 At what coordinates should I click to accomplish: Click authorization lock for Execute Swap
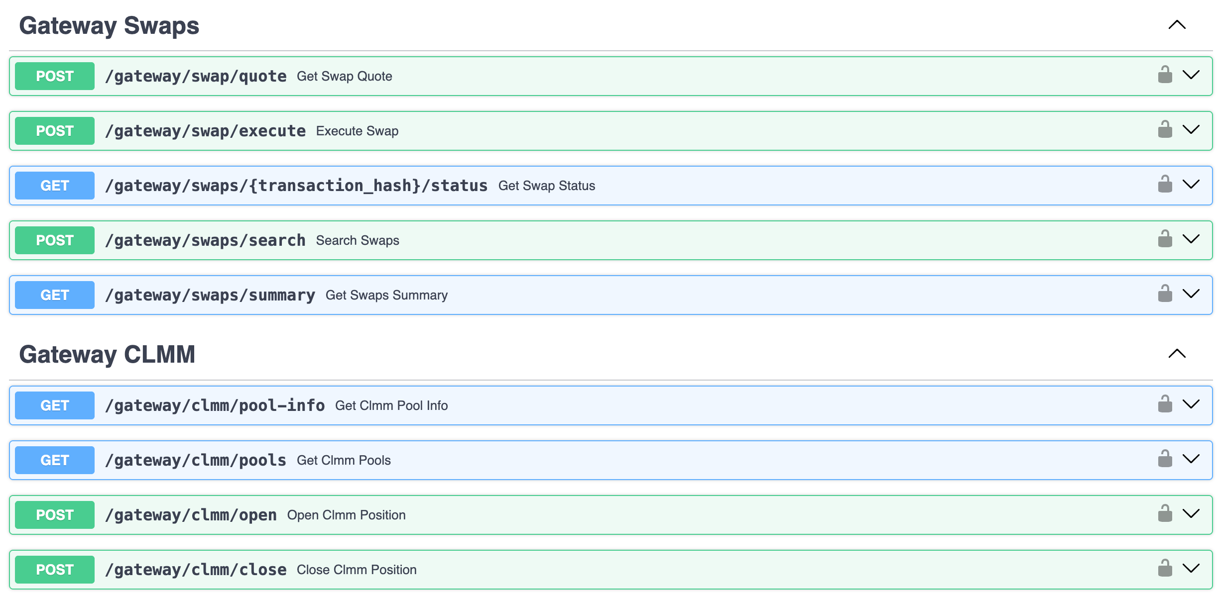coord(1165,130)
